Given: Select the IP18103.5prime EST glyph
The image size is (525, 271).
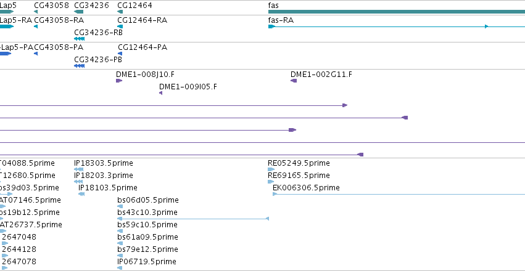Looking at the screenshot, I should [x=81, y=194].
